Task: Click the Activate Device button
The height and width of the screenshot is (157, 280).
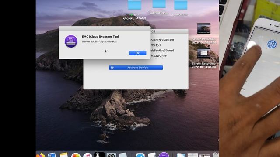Action: [x=136, y=68]
